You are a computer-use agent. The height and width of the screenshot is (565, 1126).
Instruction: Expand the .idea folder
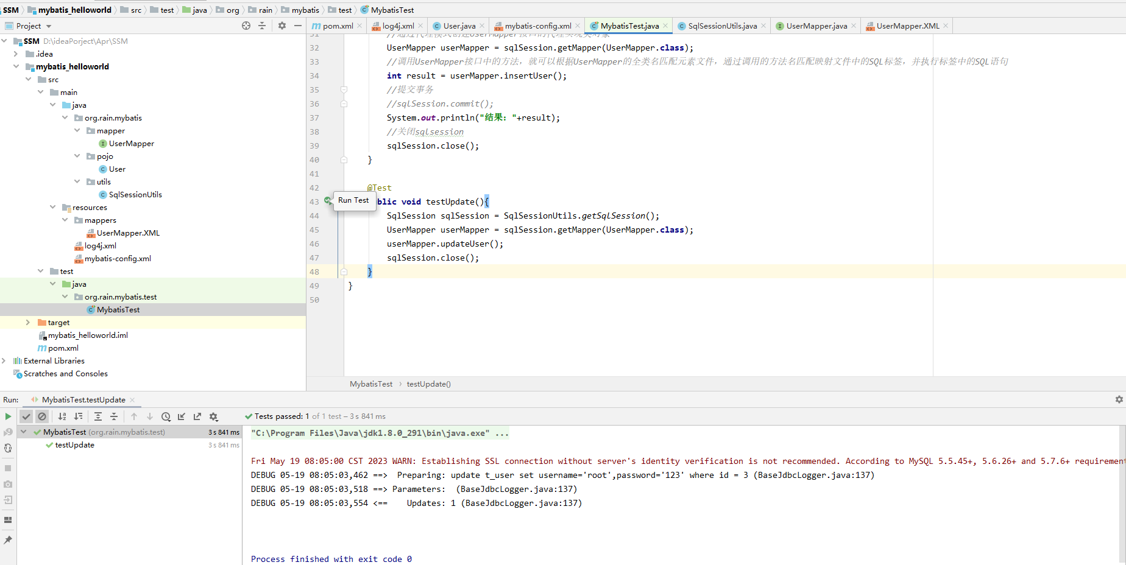coord(16,54)
